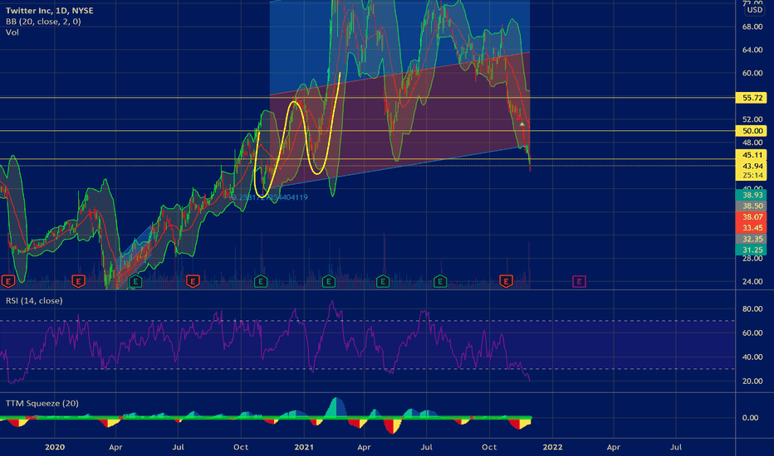
Task: Click the 28.00 price axis label
Action: click(x=752, y=259)
